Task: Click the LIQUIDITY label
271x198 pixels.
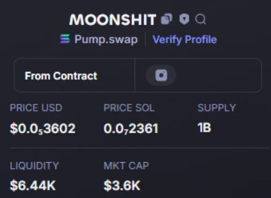Action: coord(34,166)
